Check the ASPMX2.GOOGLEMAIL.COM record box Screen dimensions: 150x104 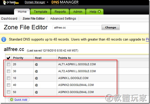8,85
